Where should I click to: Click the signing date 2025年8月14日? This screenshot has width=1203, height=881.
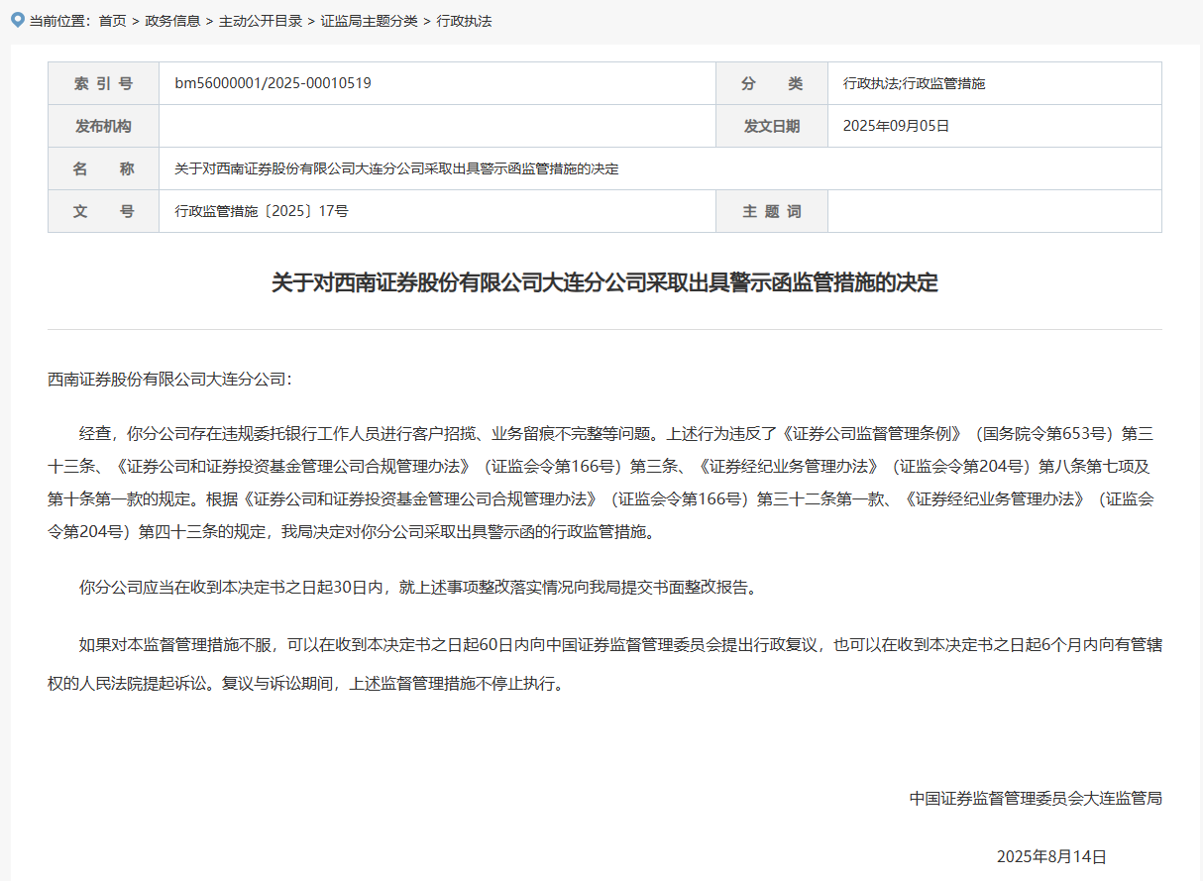click(x=1051, y=856)
